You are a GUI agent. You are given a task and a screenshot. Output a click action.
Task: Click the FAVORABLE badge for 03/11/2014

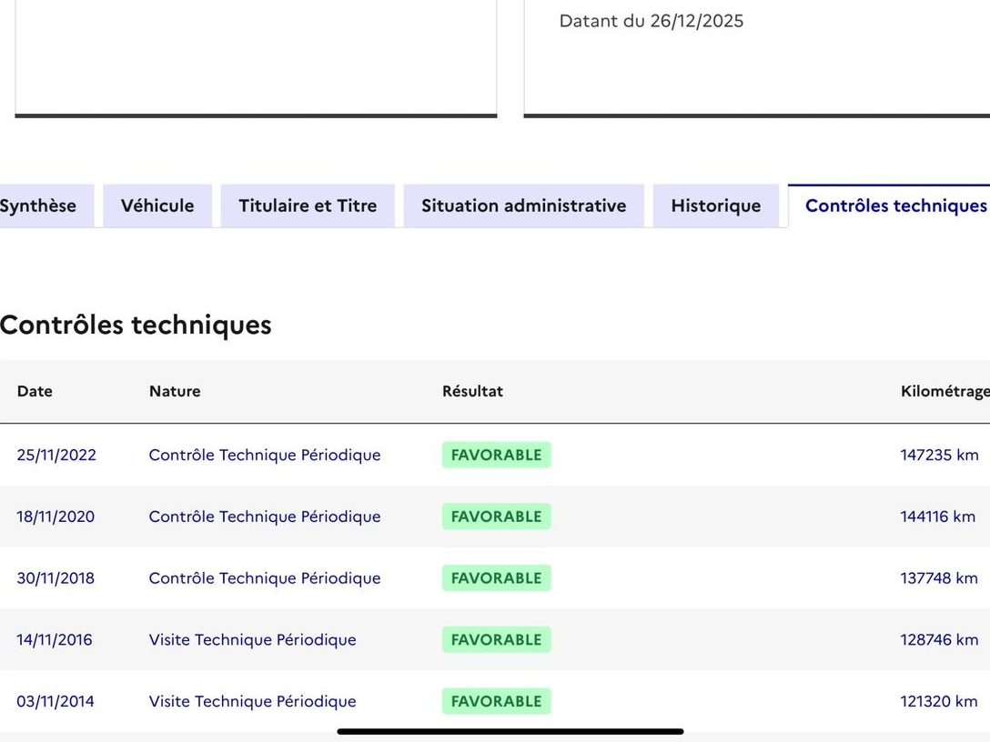click(x=496, y=701)
